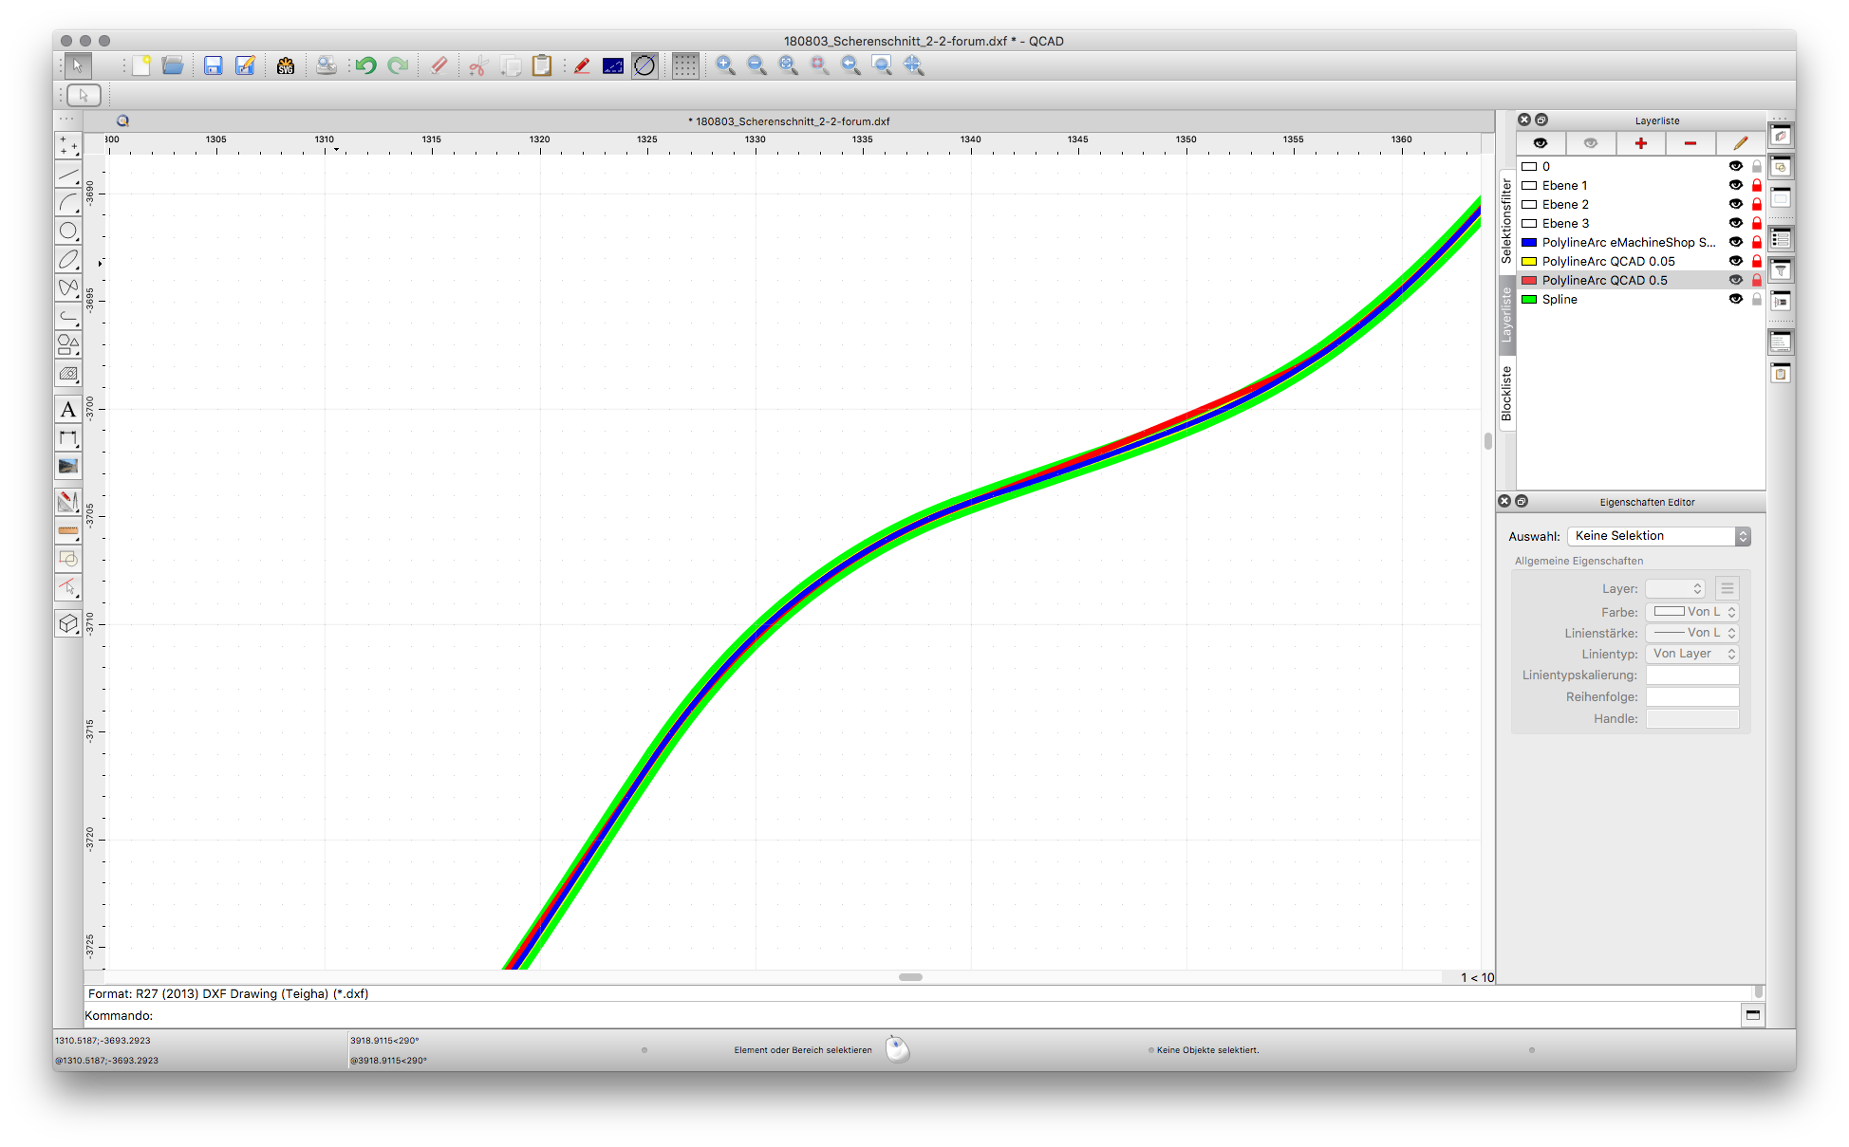Toggle lock on the Spline layer
Image resolution: width=1849 pixels, height=1147 pixels.
(1756, 299)
